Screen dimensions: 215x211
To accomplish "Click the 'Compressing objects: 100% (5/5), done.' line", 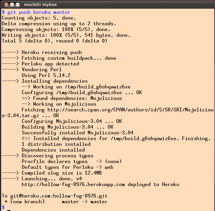I will [x=56, y=30].
